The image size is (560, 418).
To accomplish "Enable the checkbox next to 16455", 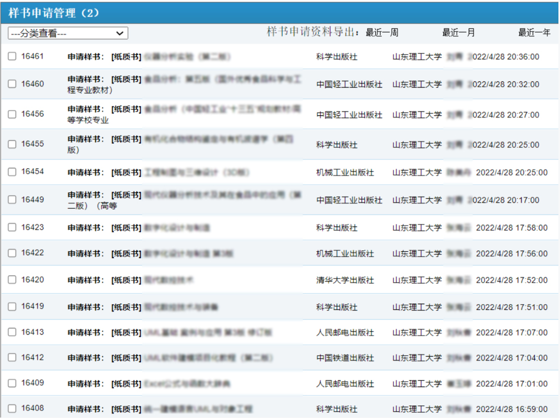I will tap(12, 144).
